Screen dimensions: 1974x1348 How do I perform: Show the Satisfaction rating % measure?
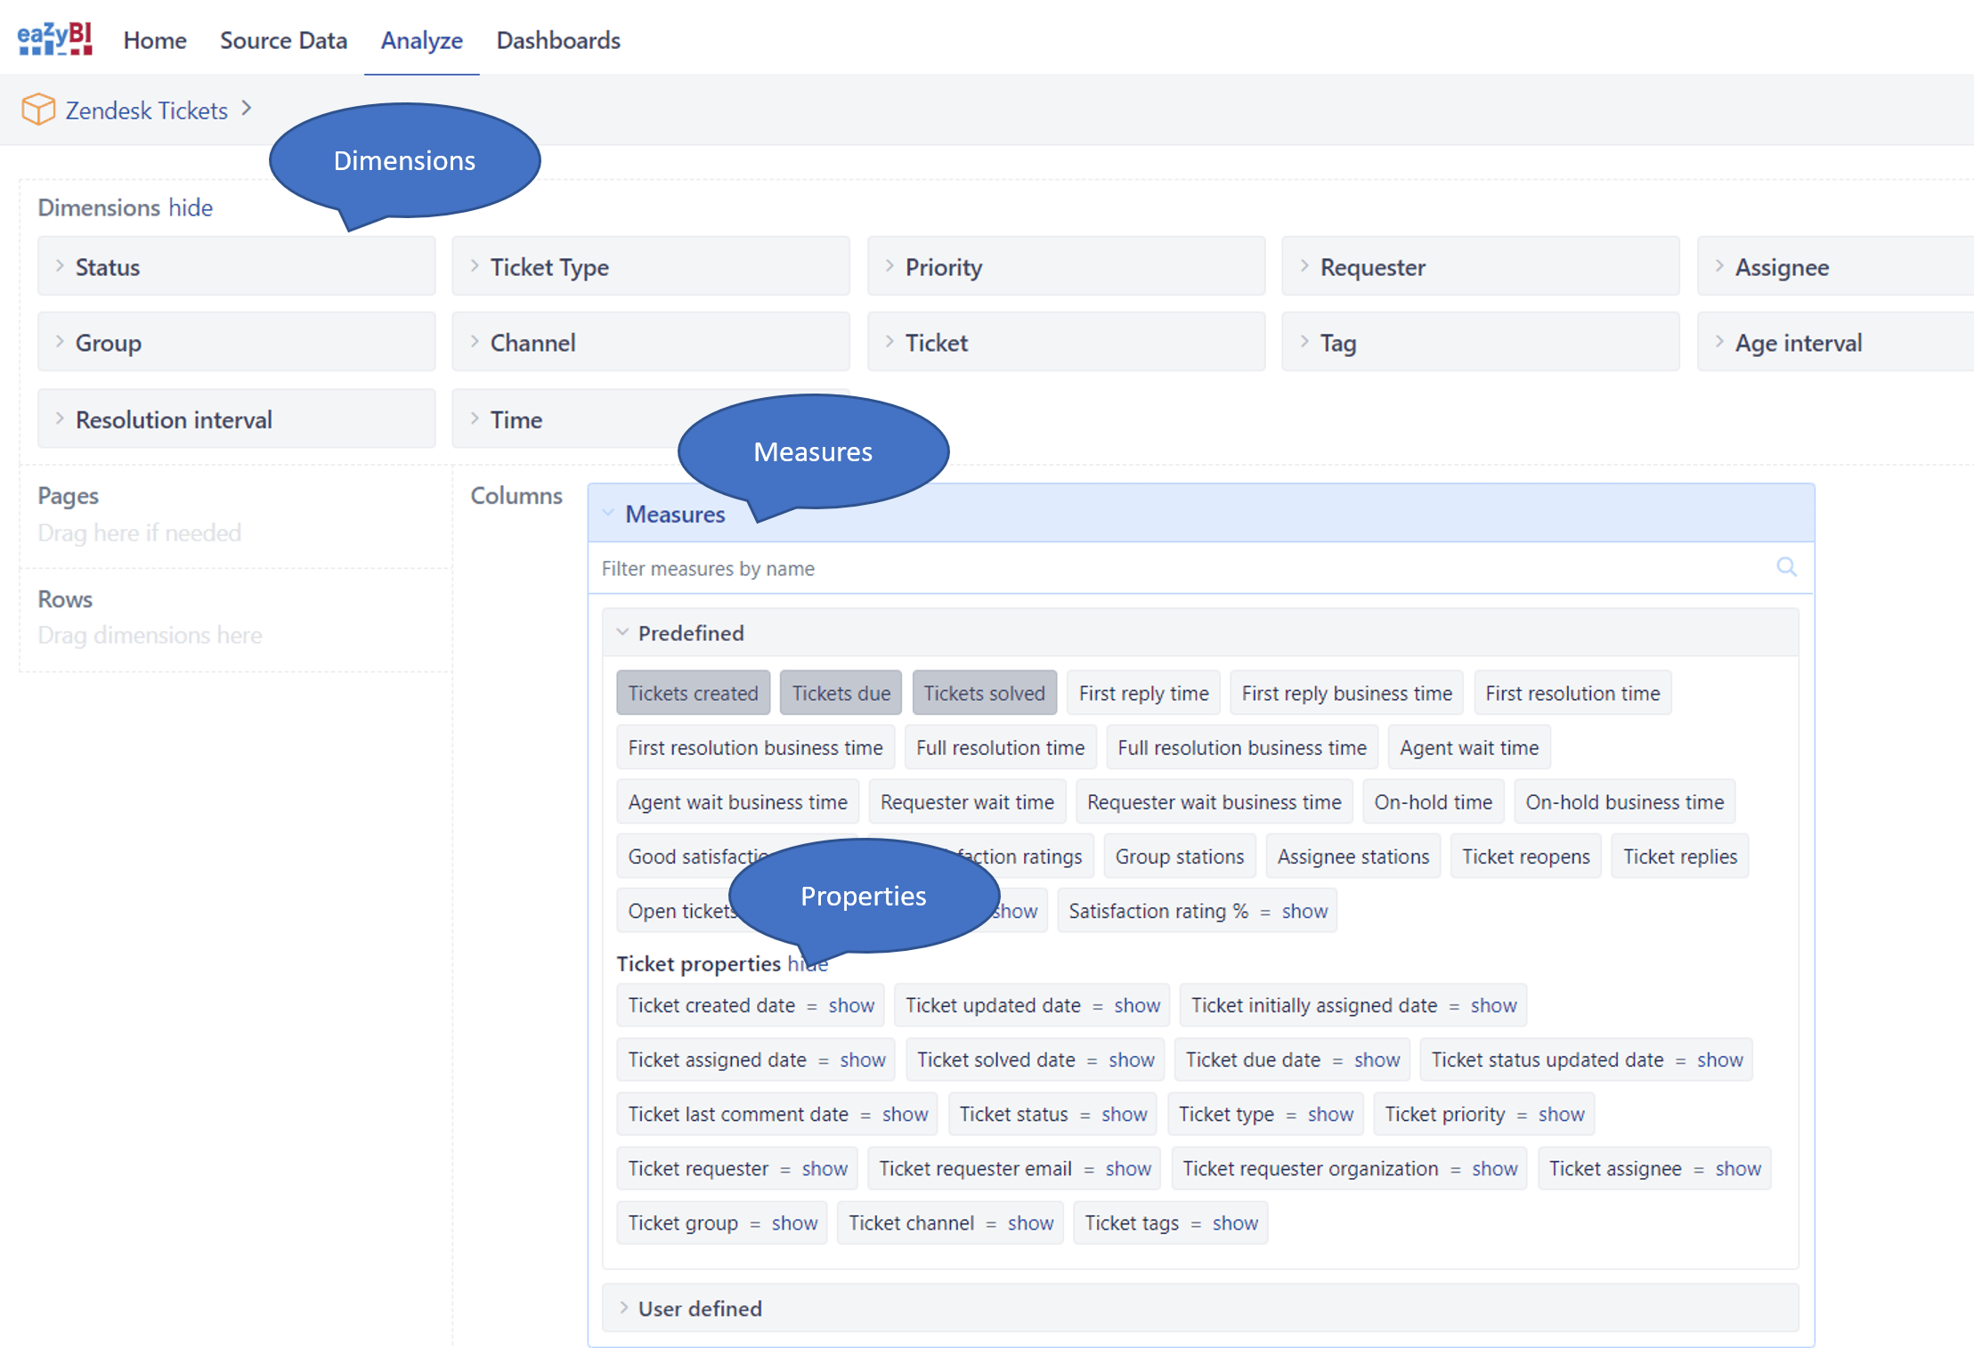(x=1304, y=910)
